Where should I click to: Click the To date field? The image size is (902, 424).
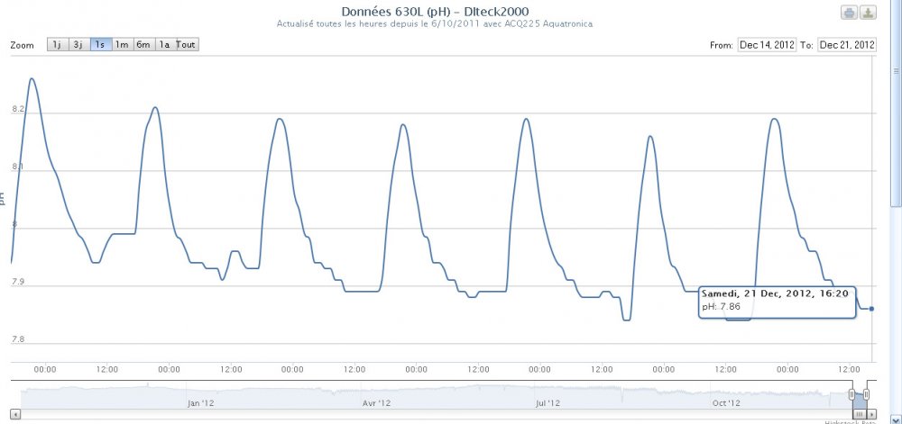(x=847, y=44)
